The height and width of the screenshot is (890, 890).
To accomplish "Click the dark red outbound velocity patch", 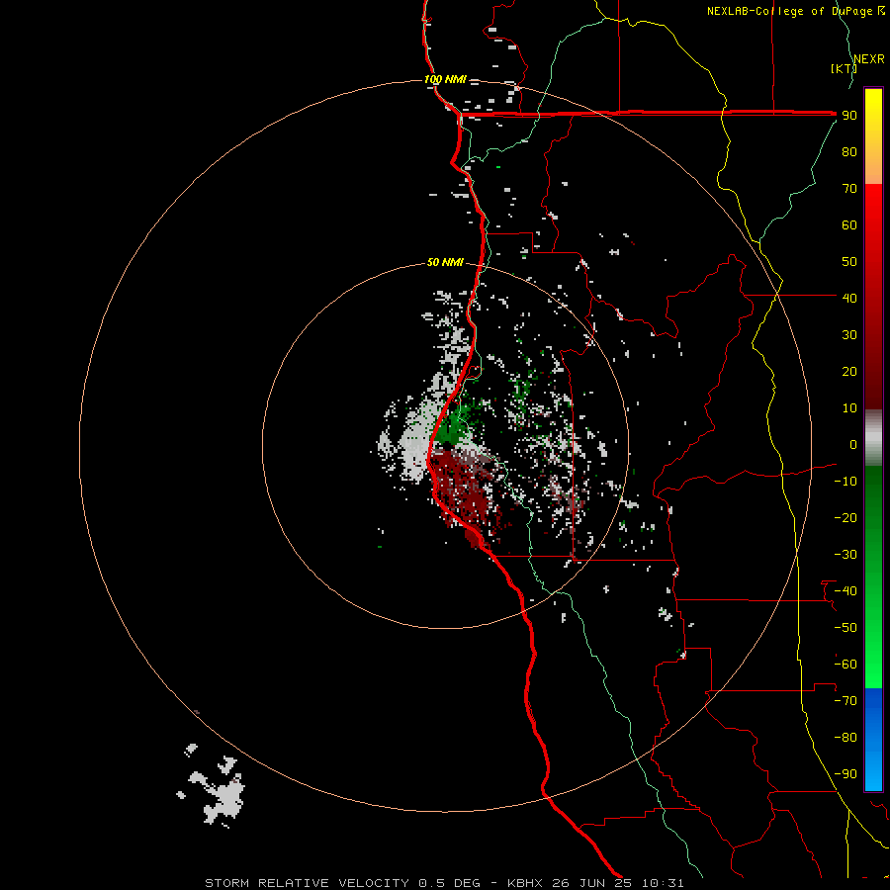I will coord(466,489).
